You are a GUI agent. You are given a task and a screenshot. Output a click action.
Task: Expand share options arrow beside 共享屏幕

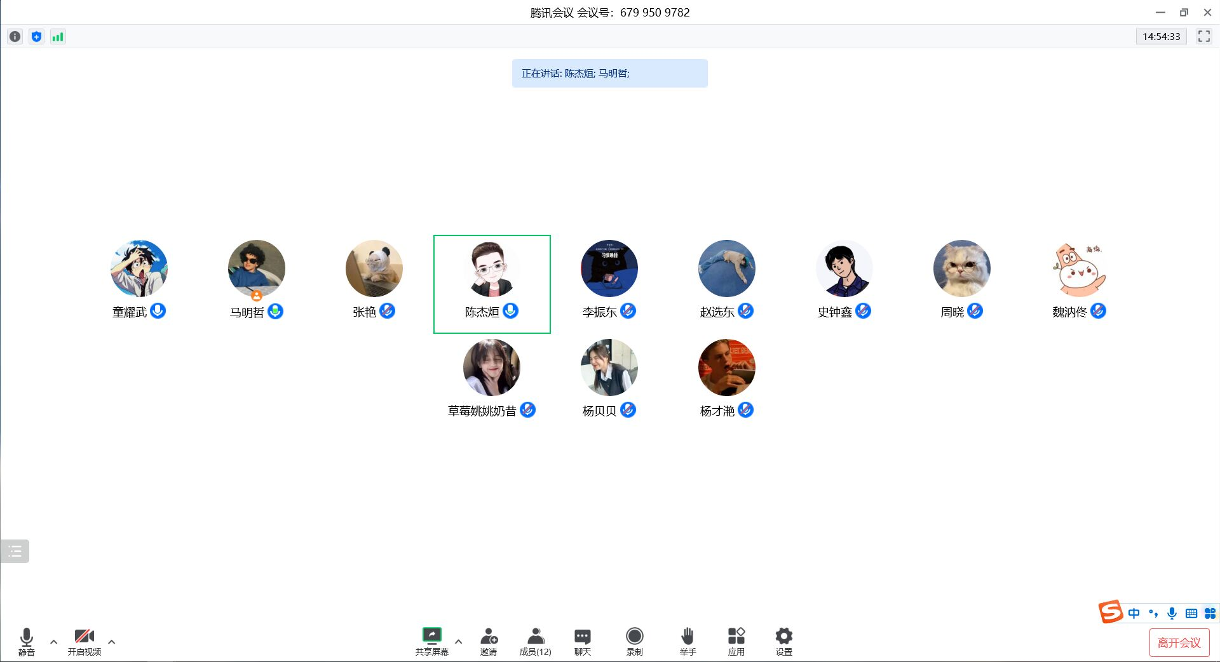point(459,642)
